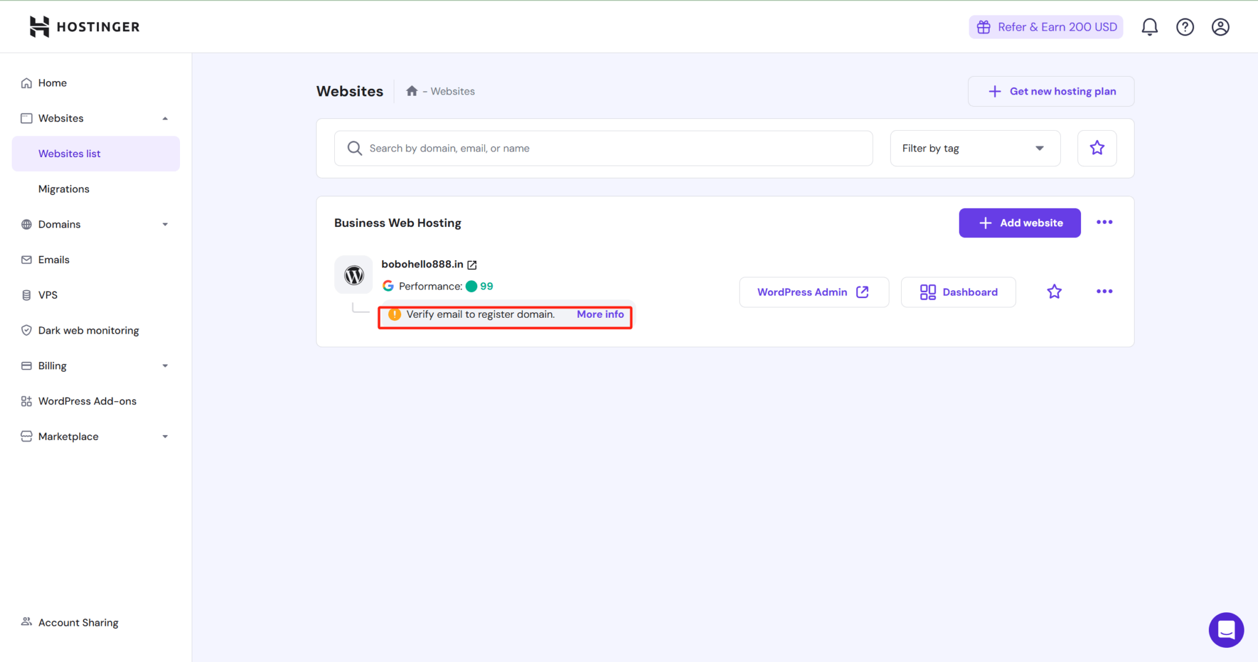The width and height of the screenshot is (1258, 662).
Task: Click More info on verify email notice
Action: pos(600,315)
